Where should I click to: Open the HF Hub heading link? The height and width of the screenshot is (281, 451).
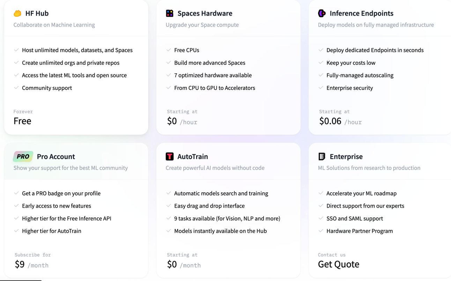click(37, 14)
